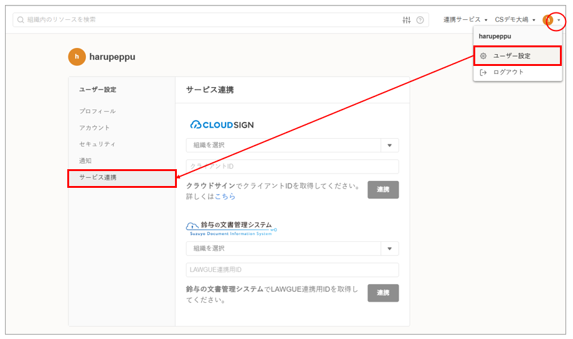
Task: Open the CSデモ大嶋 organization dropdown
Action: (x=515, y=20)
